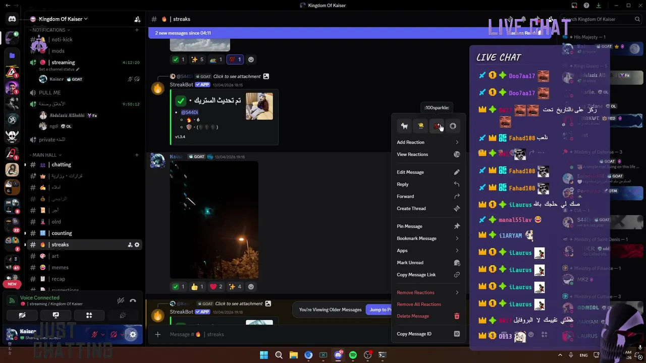The image size is (646, 363).
Task: Select Reply in context menu
Action: (428, 185)
